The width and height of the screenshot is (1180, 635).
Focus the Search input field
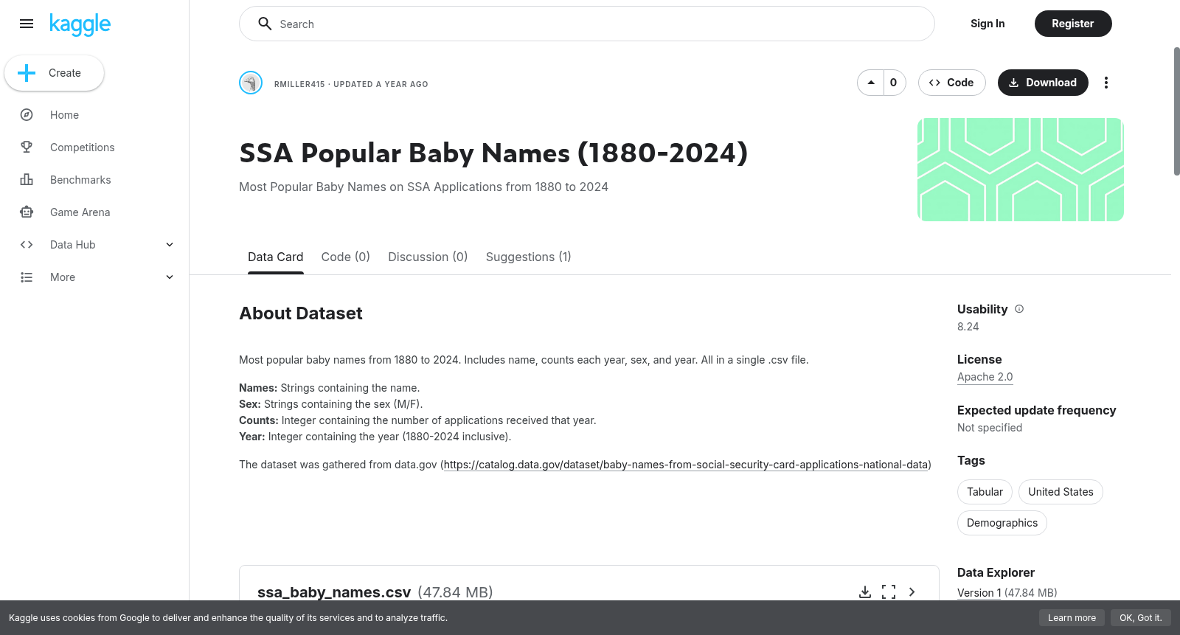point(587,24)
